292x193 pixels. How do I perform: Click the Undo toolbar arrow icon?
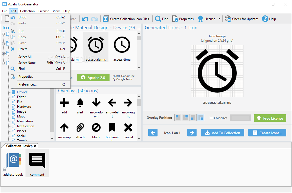85,19
